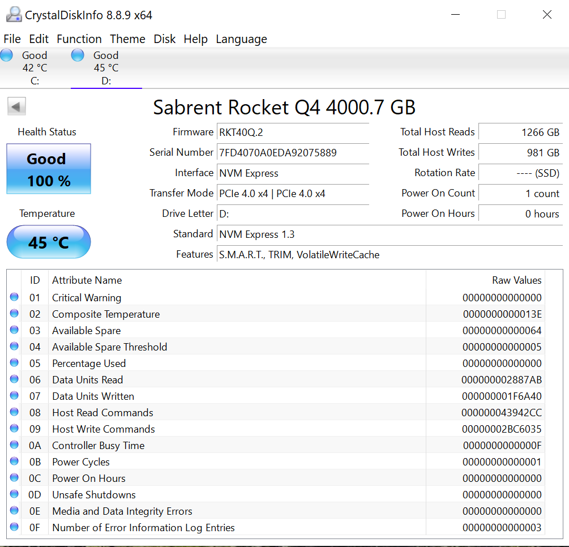The image size is (569, 547).
Task: Click the 45 °C temperature button
Action: [49, 242]
